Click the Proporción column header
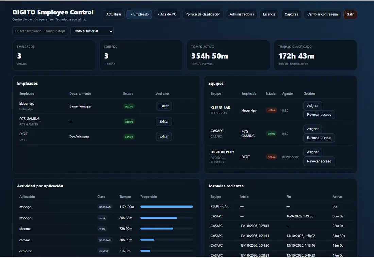374x258 pixels. coord(149,197)
